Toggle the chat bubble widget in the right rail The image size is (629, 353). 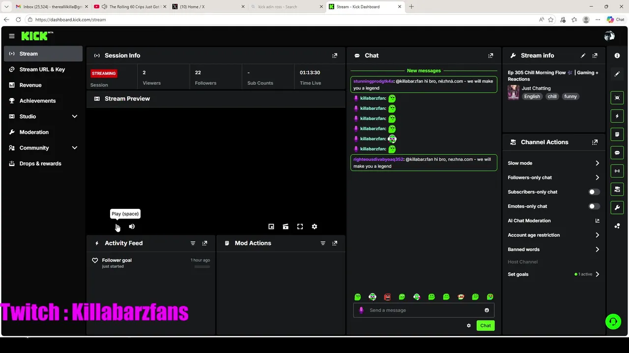(617, 152)
